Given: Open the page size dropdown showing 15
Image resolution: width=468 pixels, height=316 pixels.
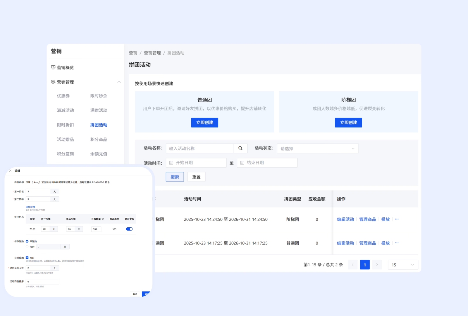Looking at the screenshot, I should pyautogui.click(x=402, y=265).
